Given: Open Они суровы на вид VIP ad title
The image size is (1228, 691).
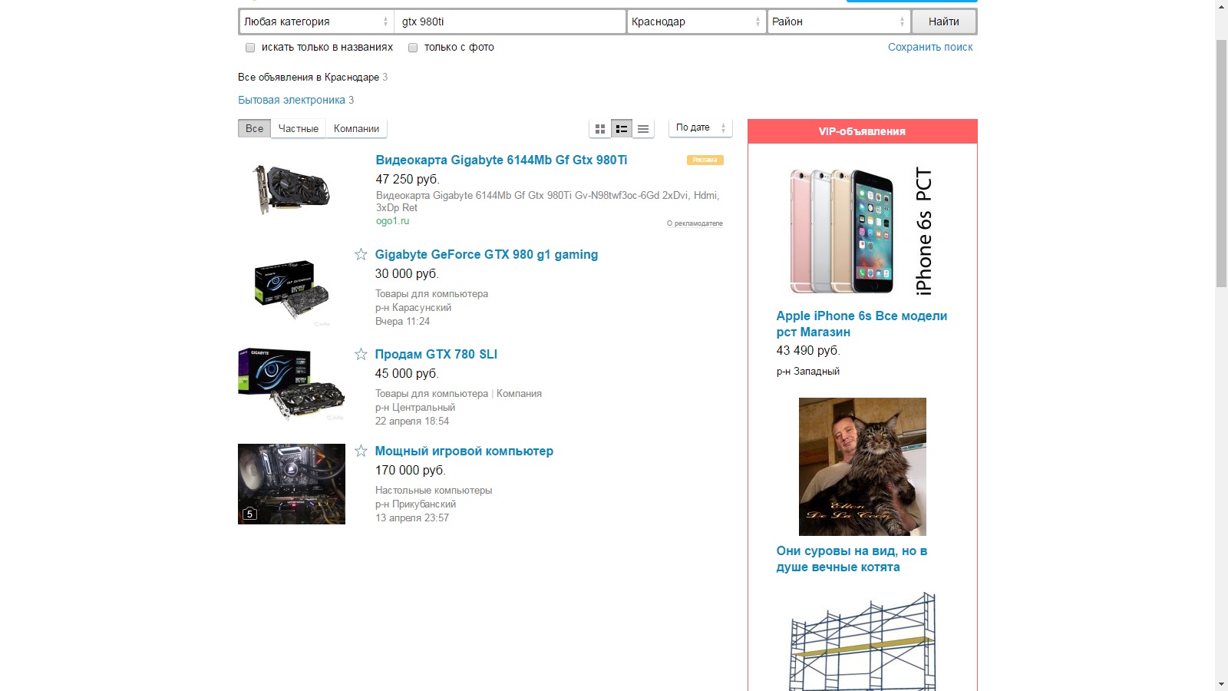Looking at the screenshot, I should click(x=852, y=559).
